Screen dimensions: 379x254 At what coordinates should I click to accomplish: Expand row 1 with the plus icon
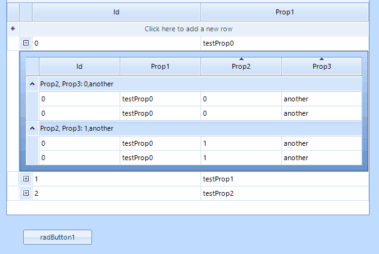26,179
